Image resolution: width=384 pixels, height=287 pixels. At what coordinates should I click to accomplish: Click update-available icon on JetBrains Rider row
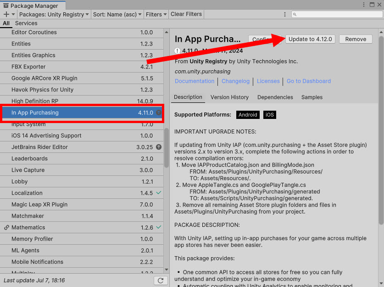tap(159, 147)
